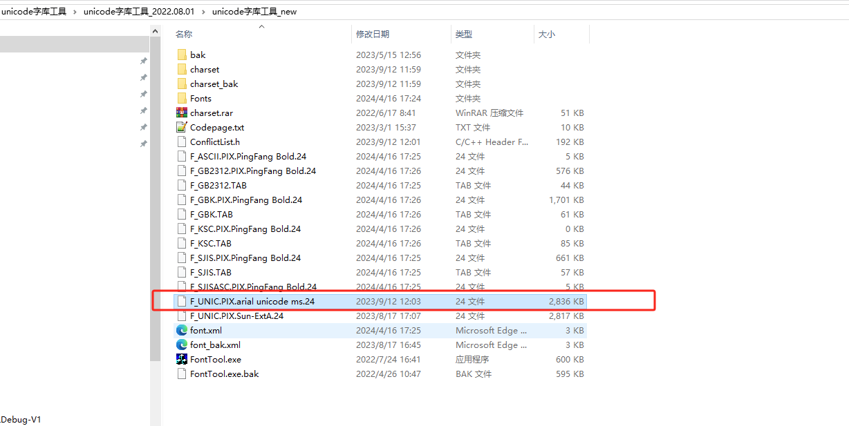849x426 pixels.
Task: Click file name FontTool.exe
Action: click(216, 359)
